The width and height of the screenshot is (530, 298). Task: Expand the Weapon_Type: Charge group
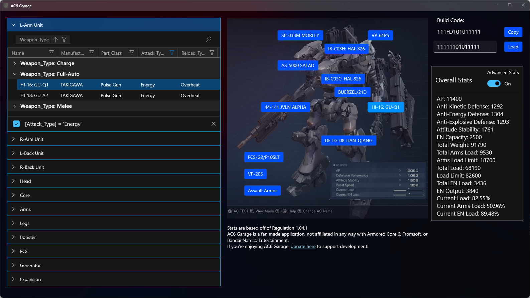[x=15, y=63]
